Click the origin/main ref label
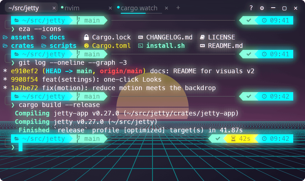Image resolution: width=305 pixels, height=181 pixels. [121, 71]
